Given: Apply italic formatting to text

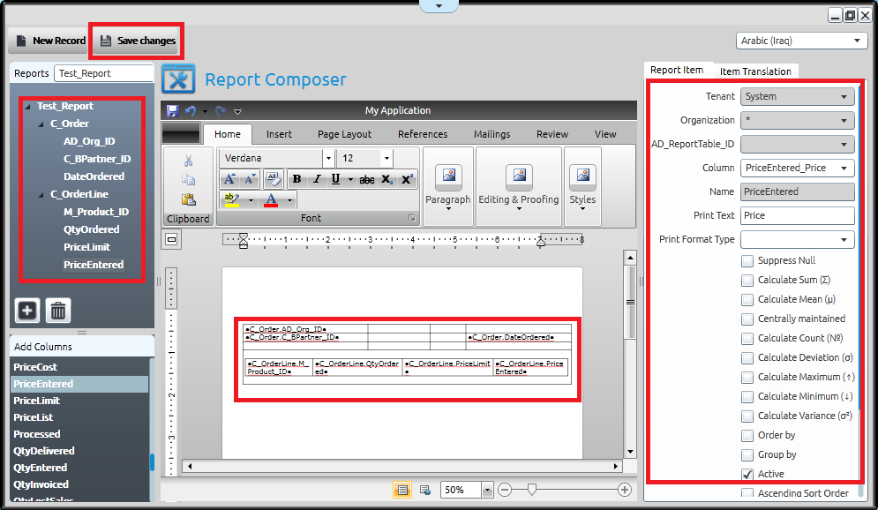Looking at the screenshot, I should pos(316,179).
